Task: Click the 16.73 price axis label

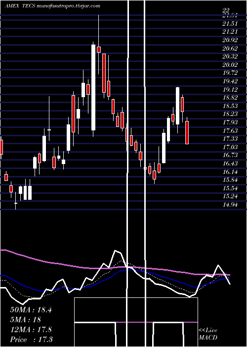Action: point(230,155)
